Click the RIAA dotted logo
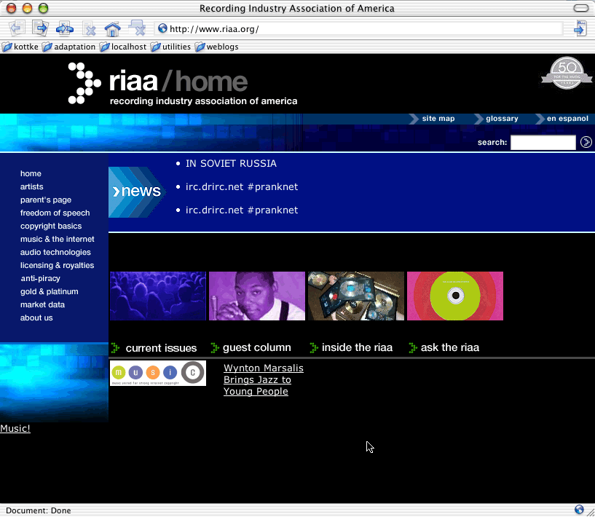Viewport: 595px width, 517px height. [84, 83]
